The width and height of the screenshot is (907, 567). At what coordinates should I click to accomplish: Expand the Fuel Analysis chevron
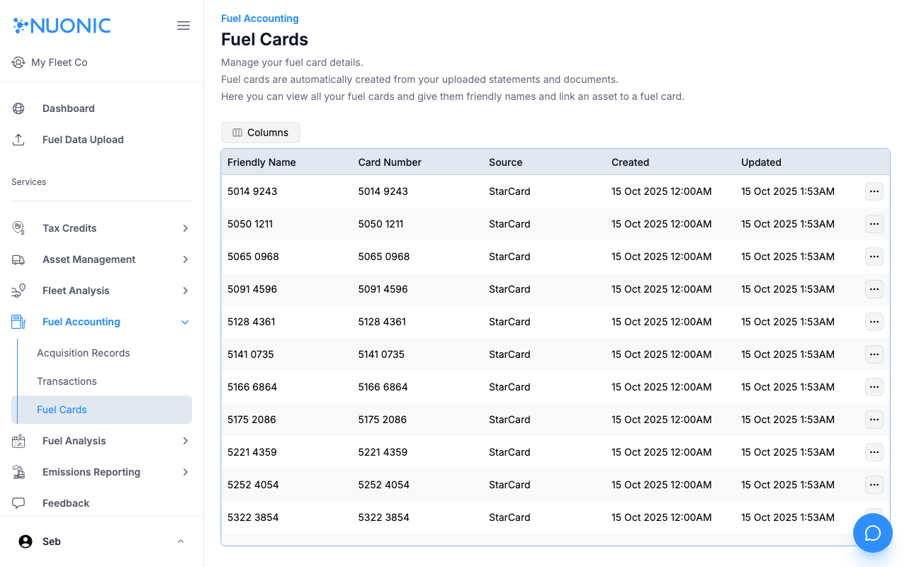(185, 441)
